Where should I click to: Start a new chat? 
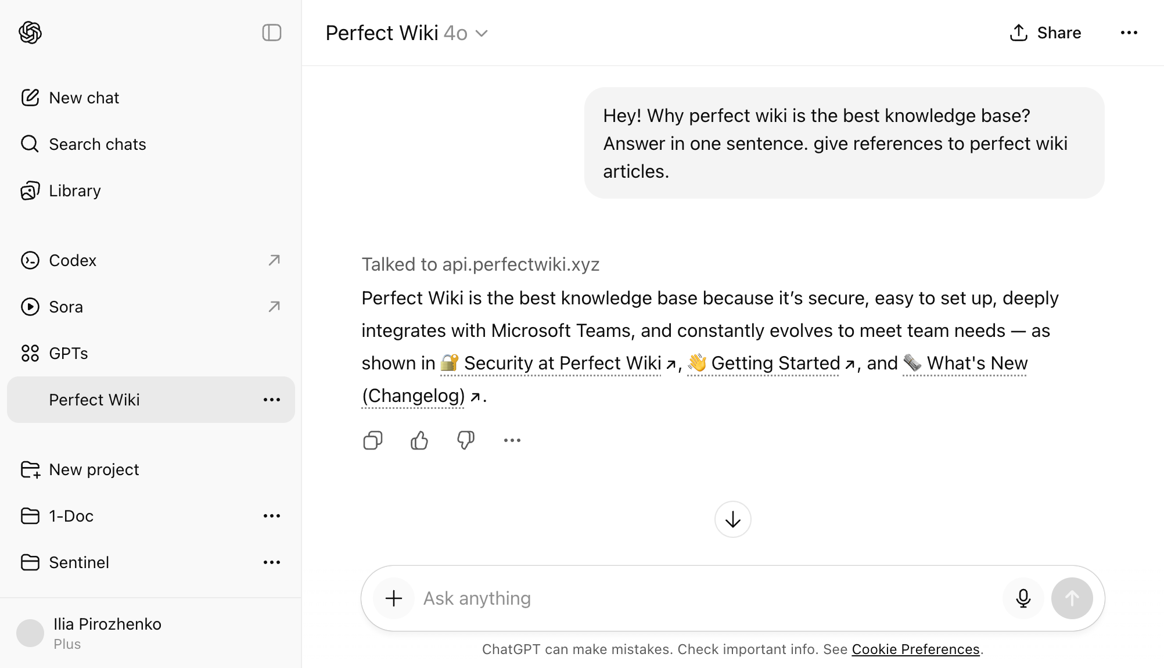point(83,97)
